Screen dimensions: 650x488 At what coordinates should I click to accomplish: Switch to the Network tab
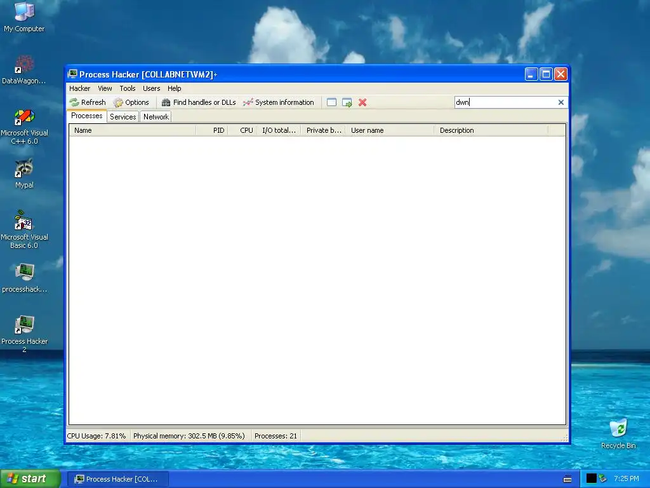(156, 117)
